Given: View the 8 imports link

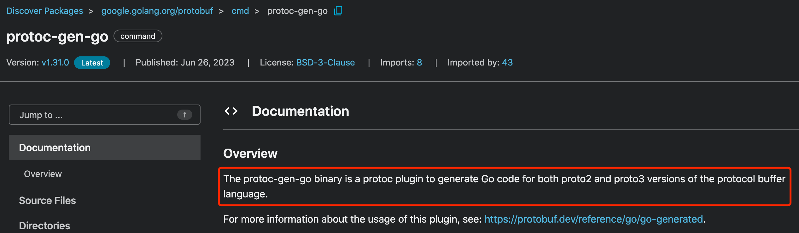Looking at the screenshot, I should point(419,63).
